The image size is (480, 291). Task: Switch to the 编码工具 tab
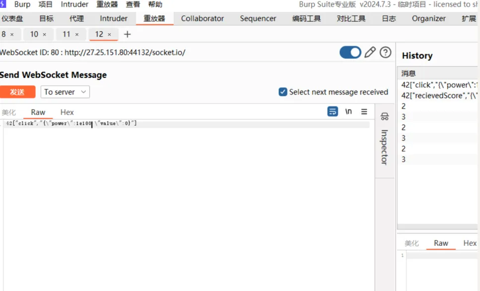pyautogui.click(x=306, y=18)
